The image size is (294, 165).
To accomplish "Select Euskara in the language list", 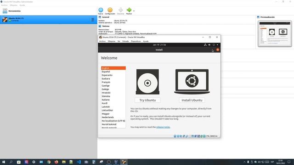I will coord(113,79).
